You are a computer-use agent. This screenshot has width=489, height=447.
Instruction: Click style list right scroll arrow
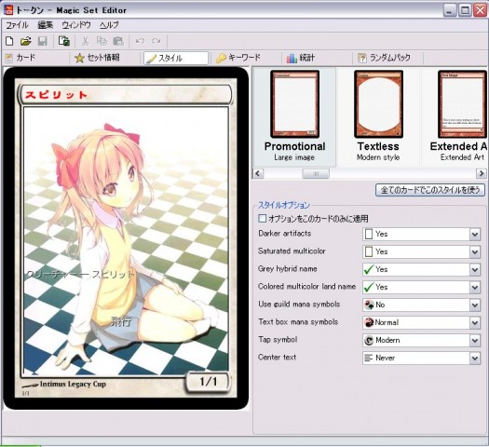tap(482, 173)
